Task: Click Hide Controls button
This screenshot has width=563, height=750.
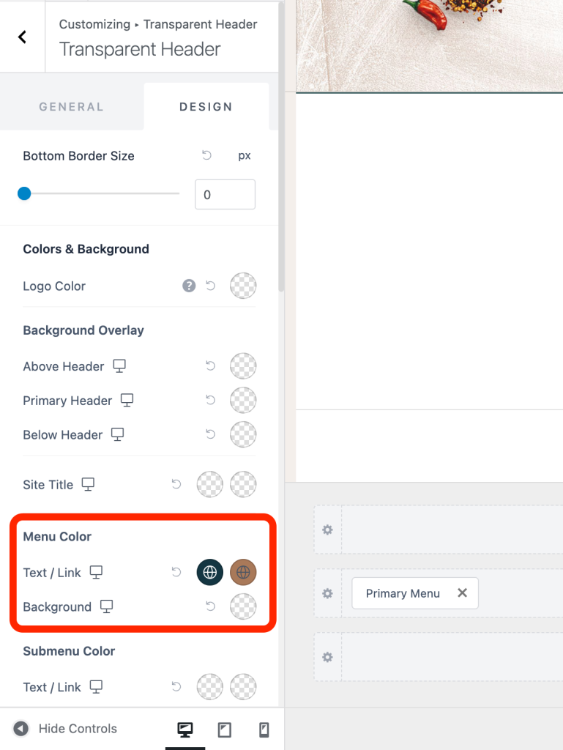Action: pos(65,729)
